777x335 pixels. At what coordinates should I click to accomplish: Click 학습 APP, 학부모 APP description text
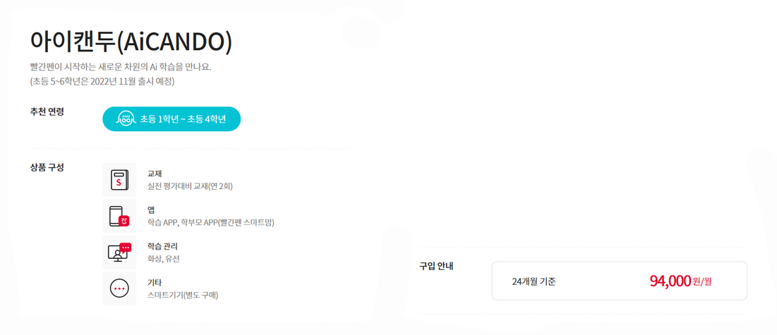coord(211,222)
